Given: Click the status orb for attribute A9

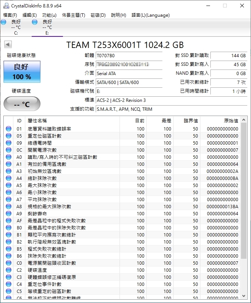Looking at the screenshot, I should coord(9,213).
